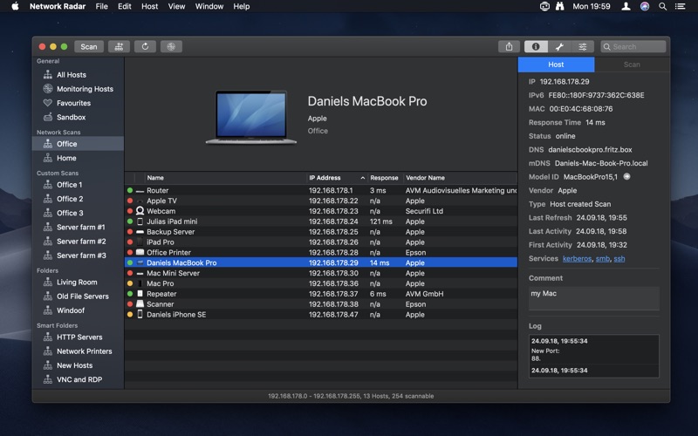The image size is (698, 436).
Task: Sort the list by Response column
Action: point(384,178)
